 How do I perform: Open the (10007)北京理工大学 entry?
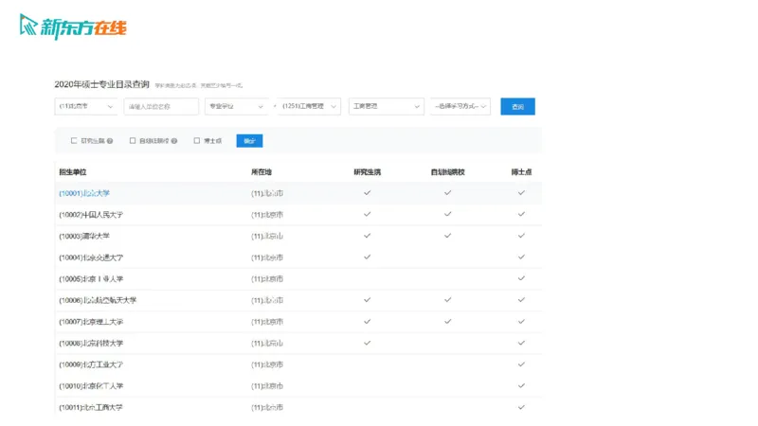(91, 322)
